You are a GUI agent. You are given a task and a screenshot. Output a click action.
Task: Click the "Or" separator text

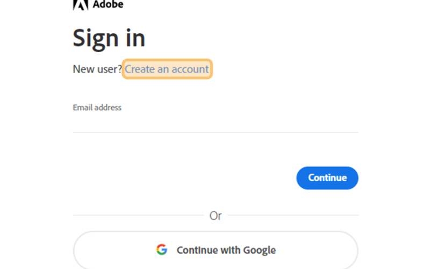pos(216,216)
